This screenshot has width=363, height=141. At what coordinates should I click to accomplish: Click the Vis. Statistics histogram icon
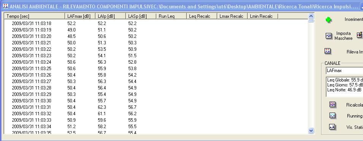click(x=332, y=127)
